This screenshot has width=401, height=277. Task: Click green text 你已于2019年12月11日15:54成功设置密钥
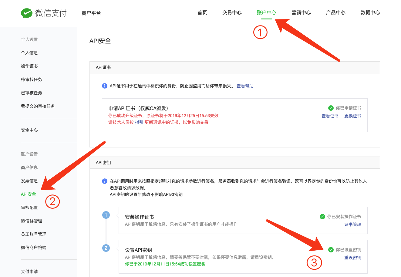click(x=165, y=264)
